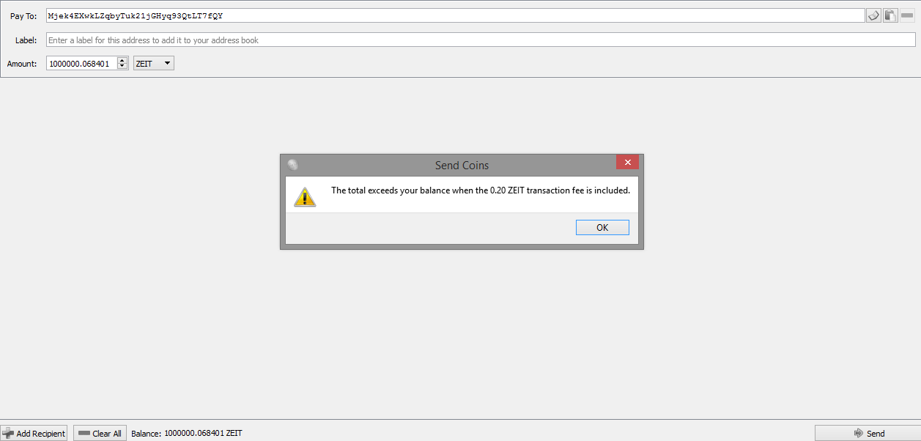This screenshot has height=441, width=921.
Task: Send coins using the Send arrow button
Action: [868, 433]
